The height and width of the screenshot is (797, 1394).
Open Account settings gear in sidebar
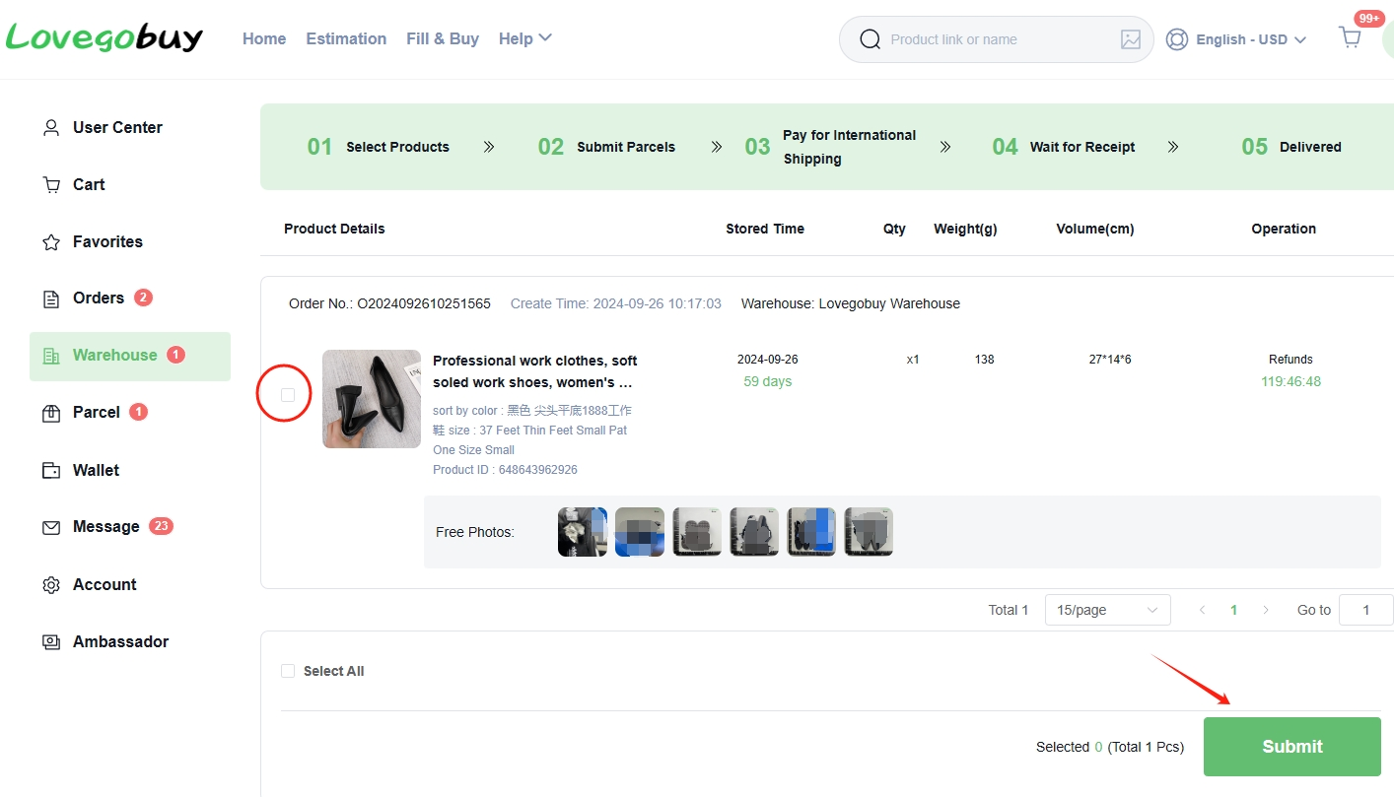pos(51,584)
